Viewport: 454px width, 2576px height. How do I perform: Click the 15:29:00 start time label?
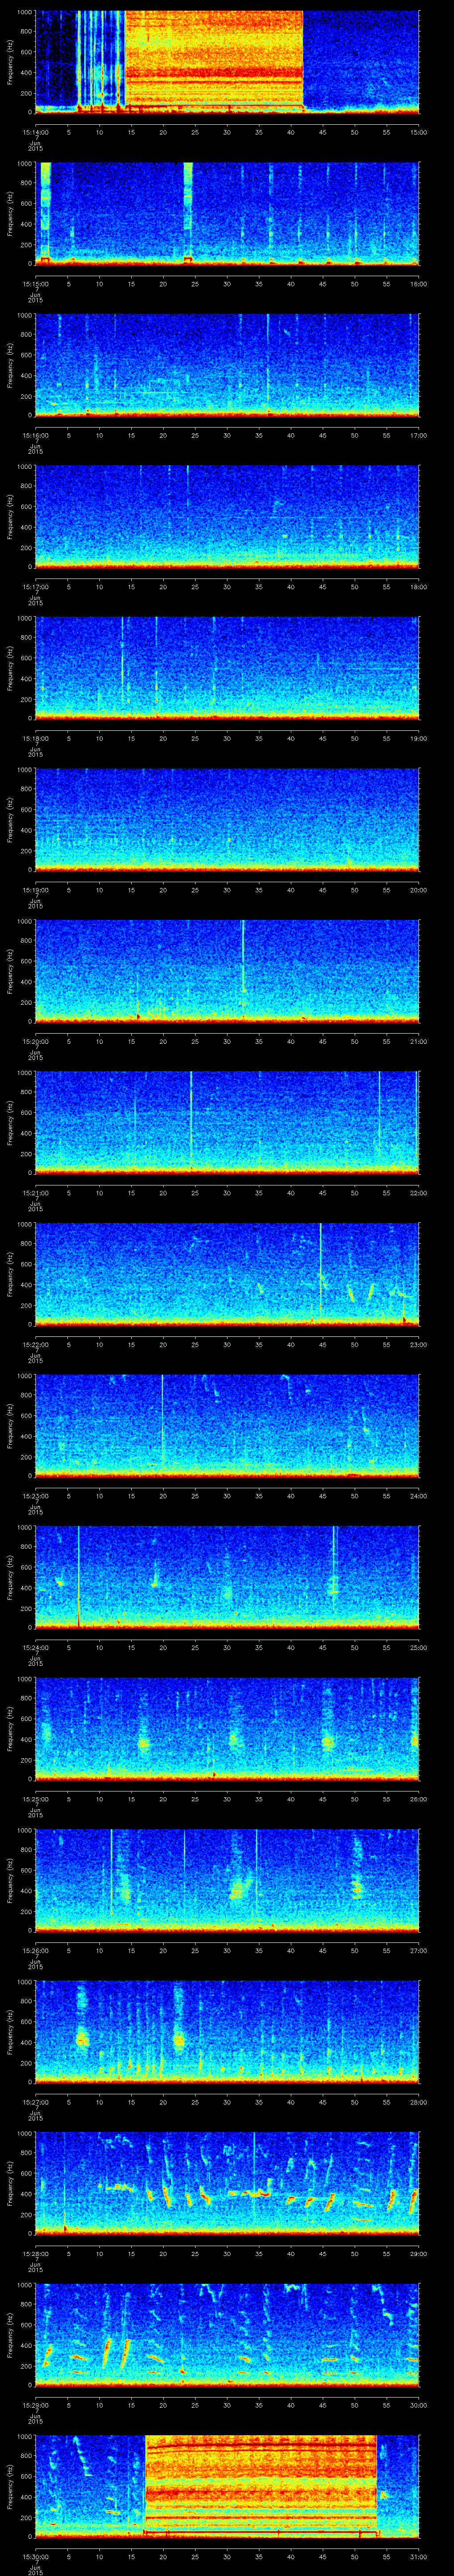[x=36, y=2405]
